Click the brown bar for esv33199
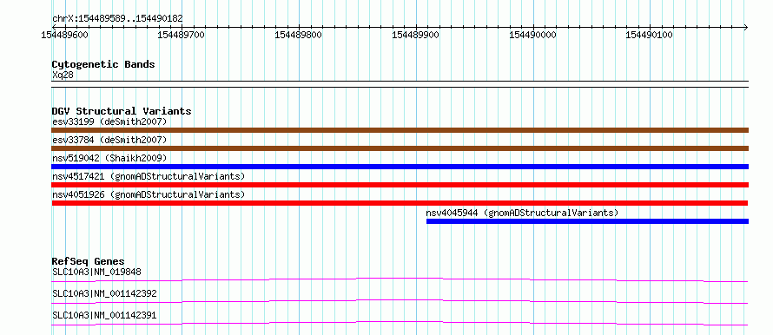The width and height of the screenshot is (773, 335). click(x=400, y=130)
